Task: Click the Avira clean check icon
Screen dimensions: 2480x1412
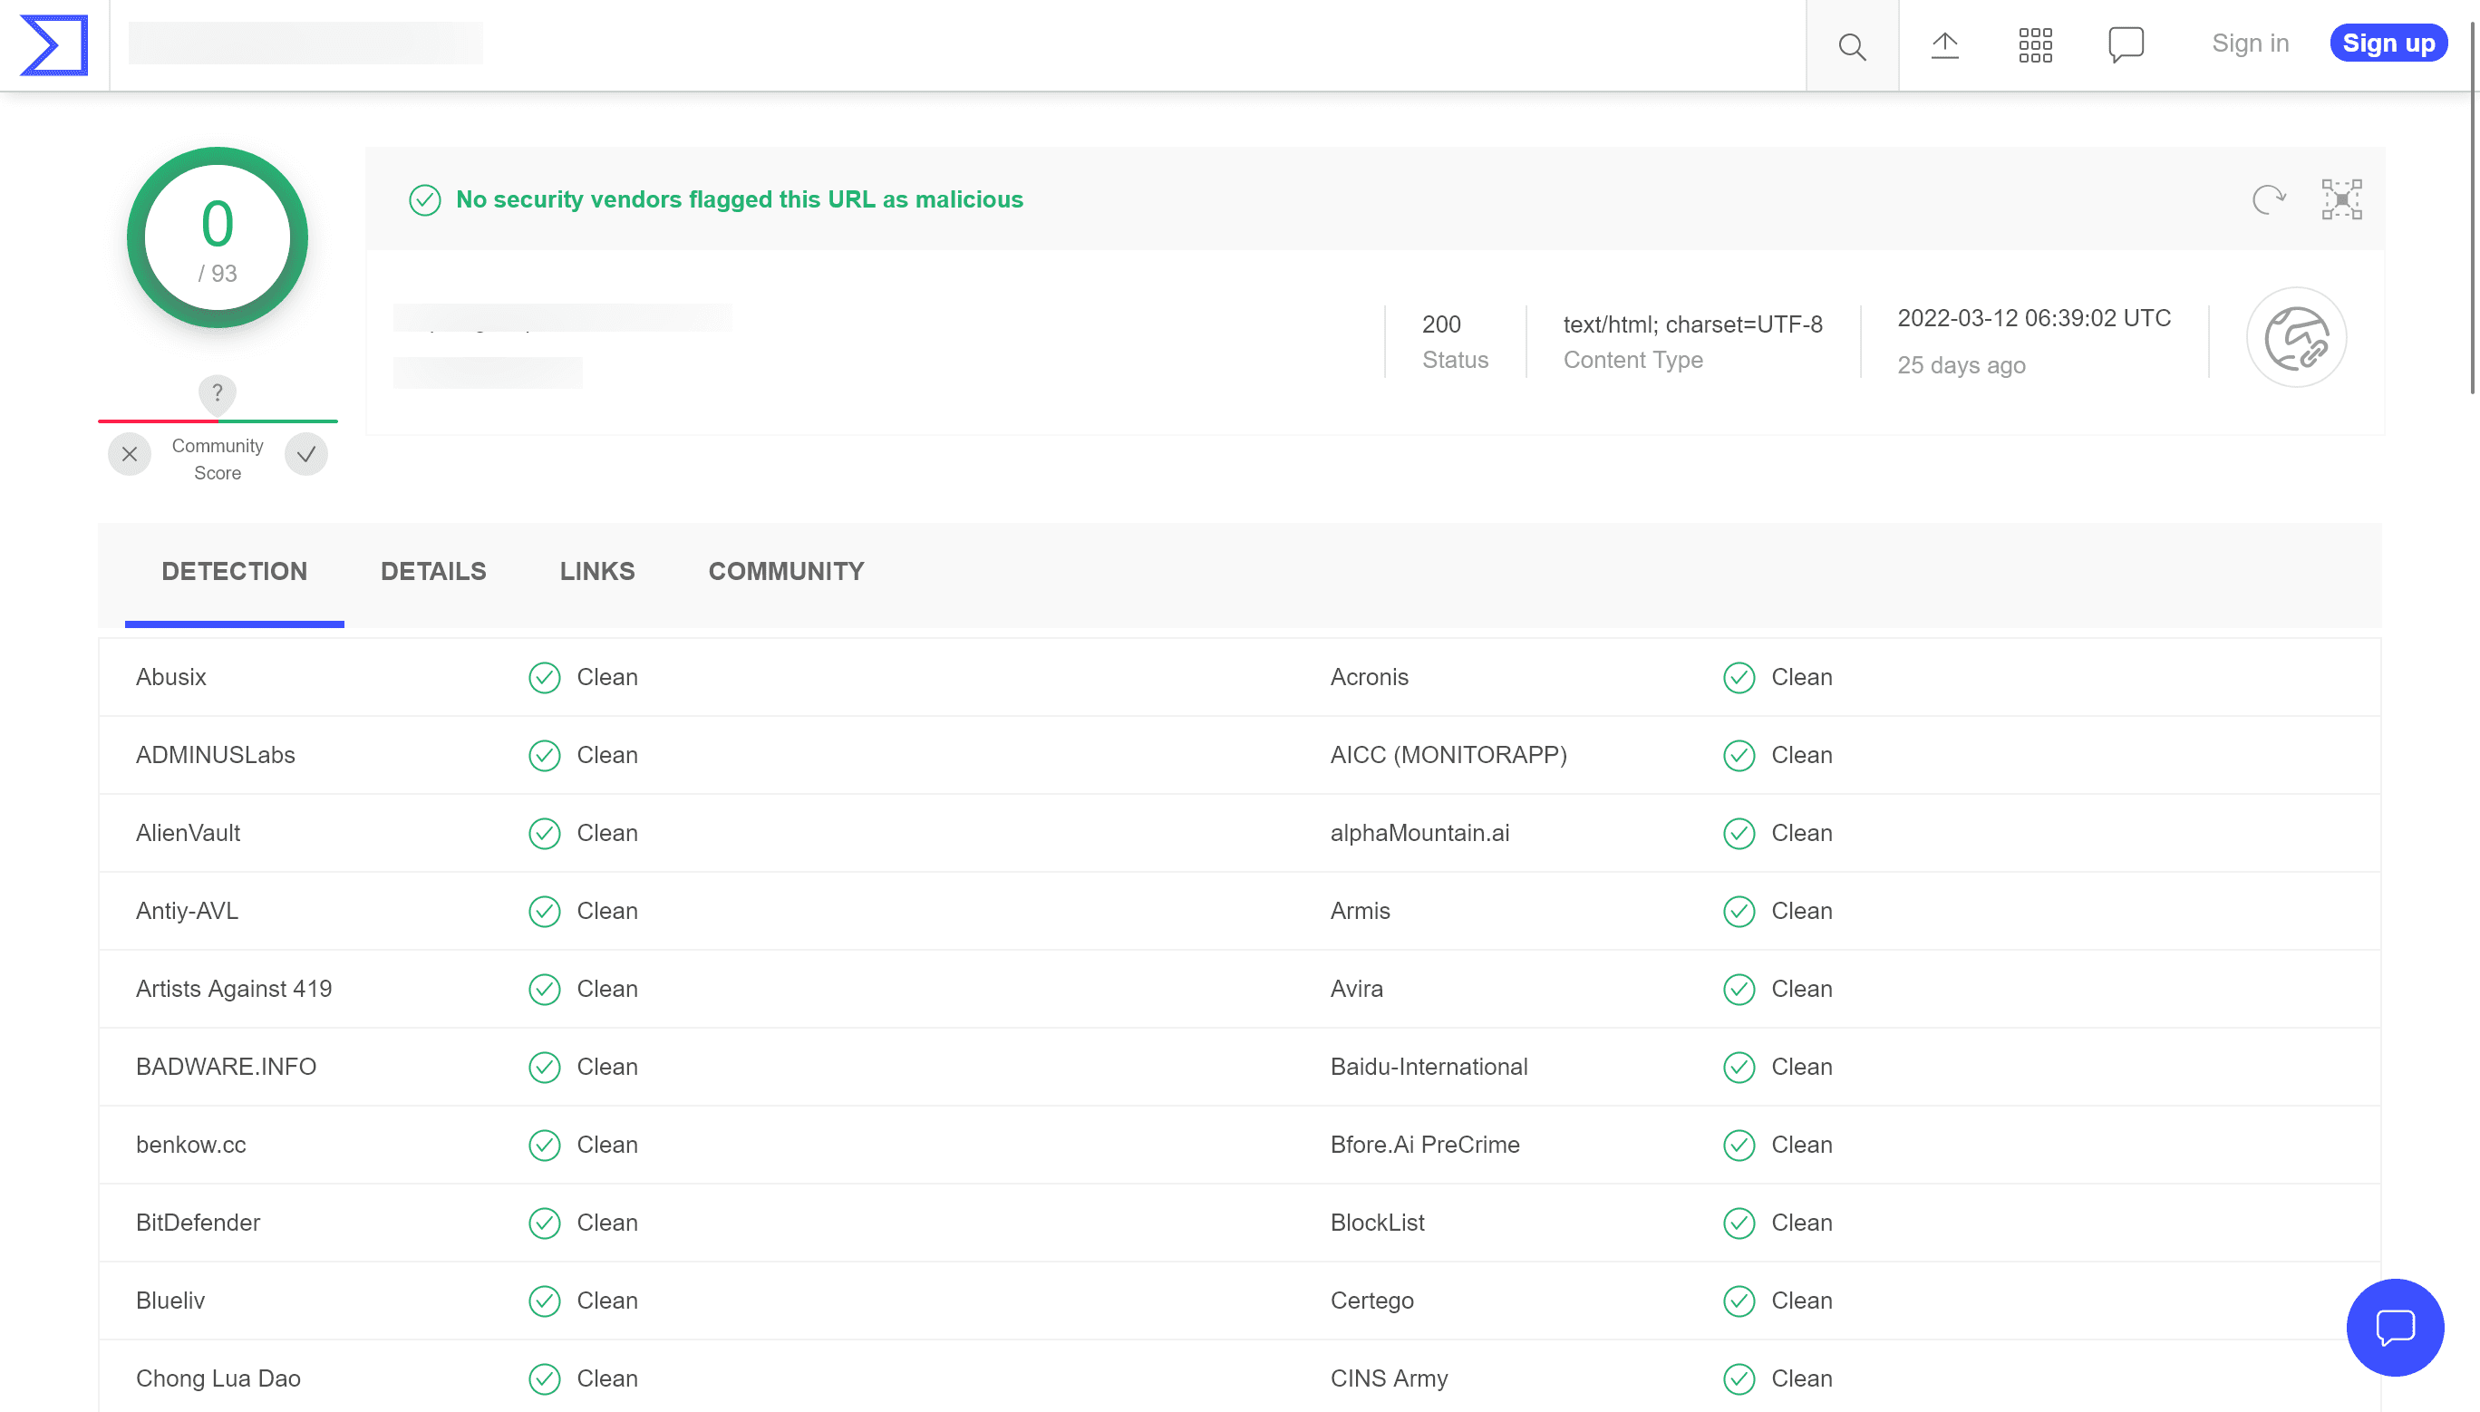Action: (1738, 989)
